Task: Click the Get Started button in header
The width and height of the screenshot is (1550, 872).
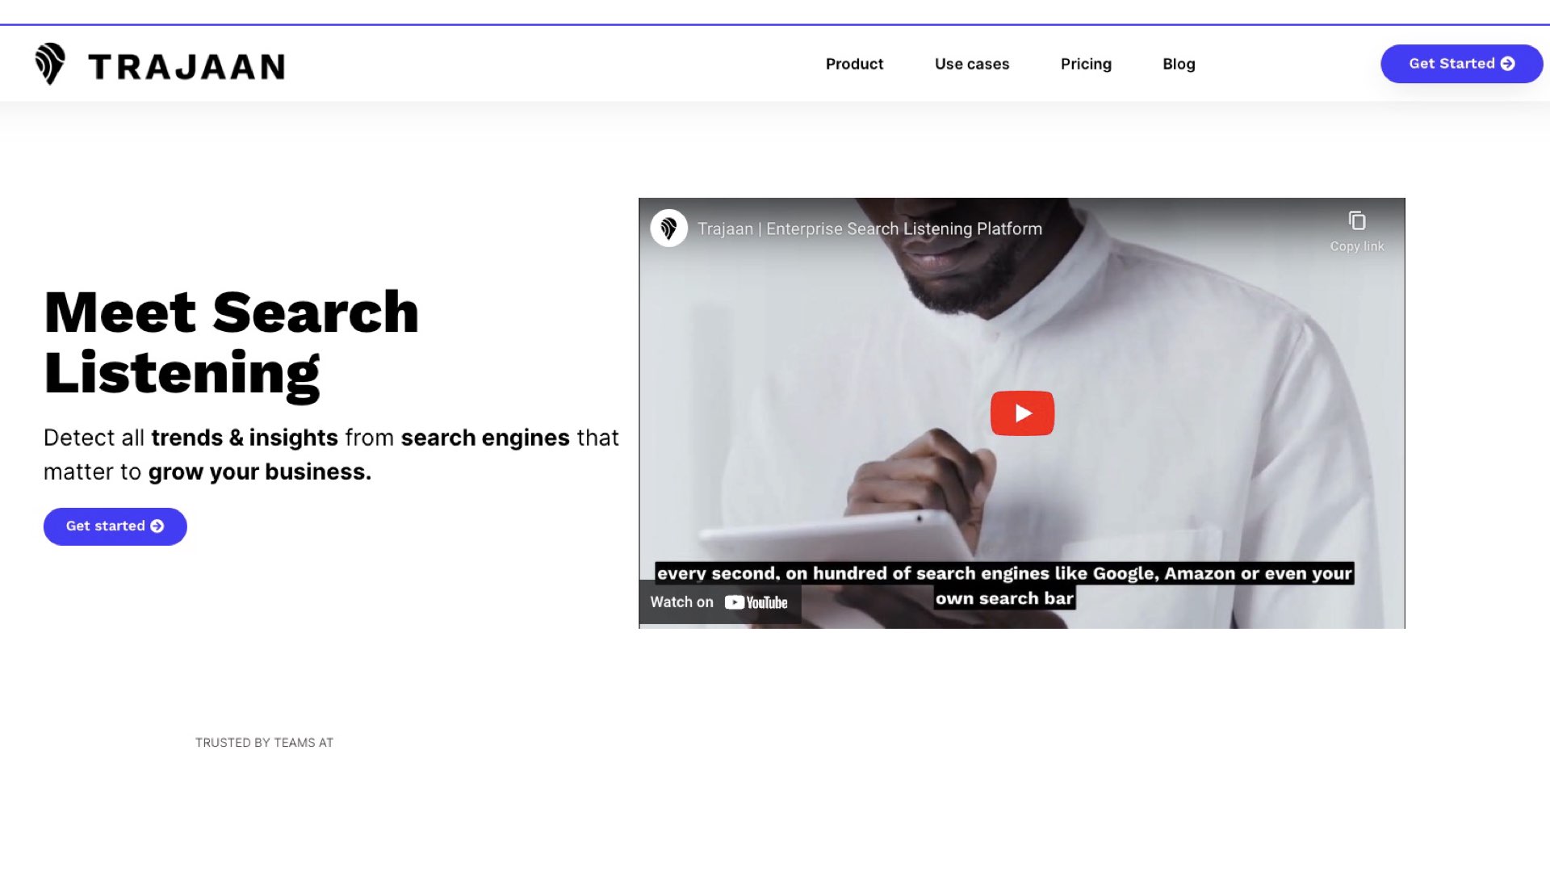Action: pyautogui.click(x=1461, y=64)
